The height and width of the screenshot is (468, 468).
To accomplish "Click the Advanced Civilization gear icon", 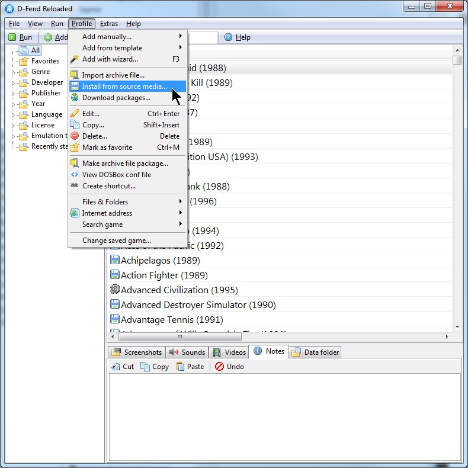I will click(115, 289).
